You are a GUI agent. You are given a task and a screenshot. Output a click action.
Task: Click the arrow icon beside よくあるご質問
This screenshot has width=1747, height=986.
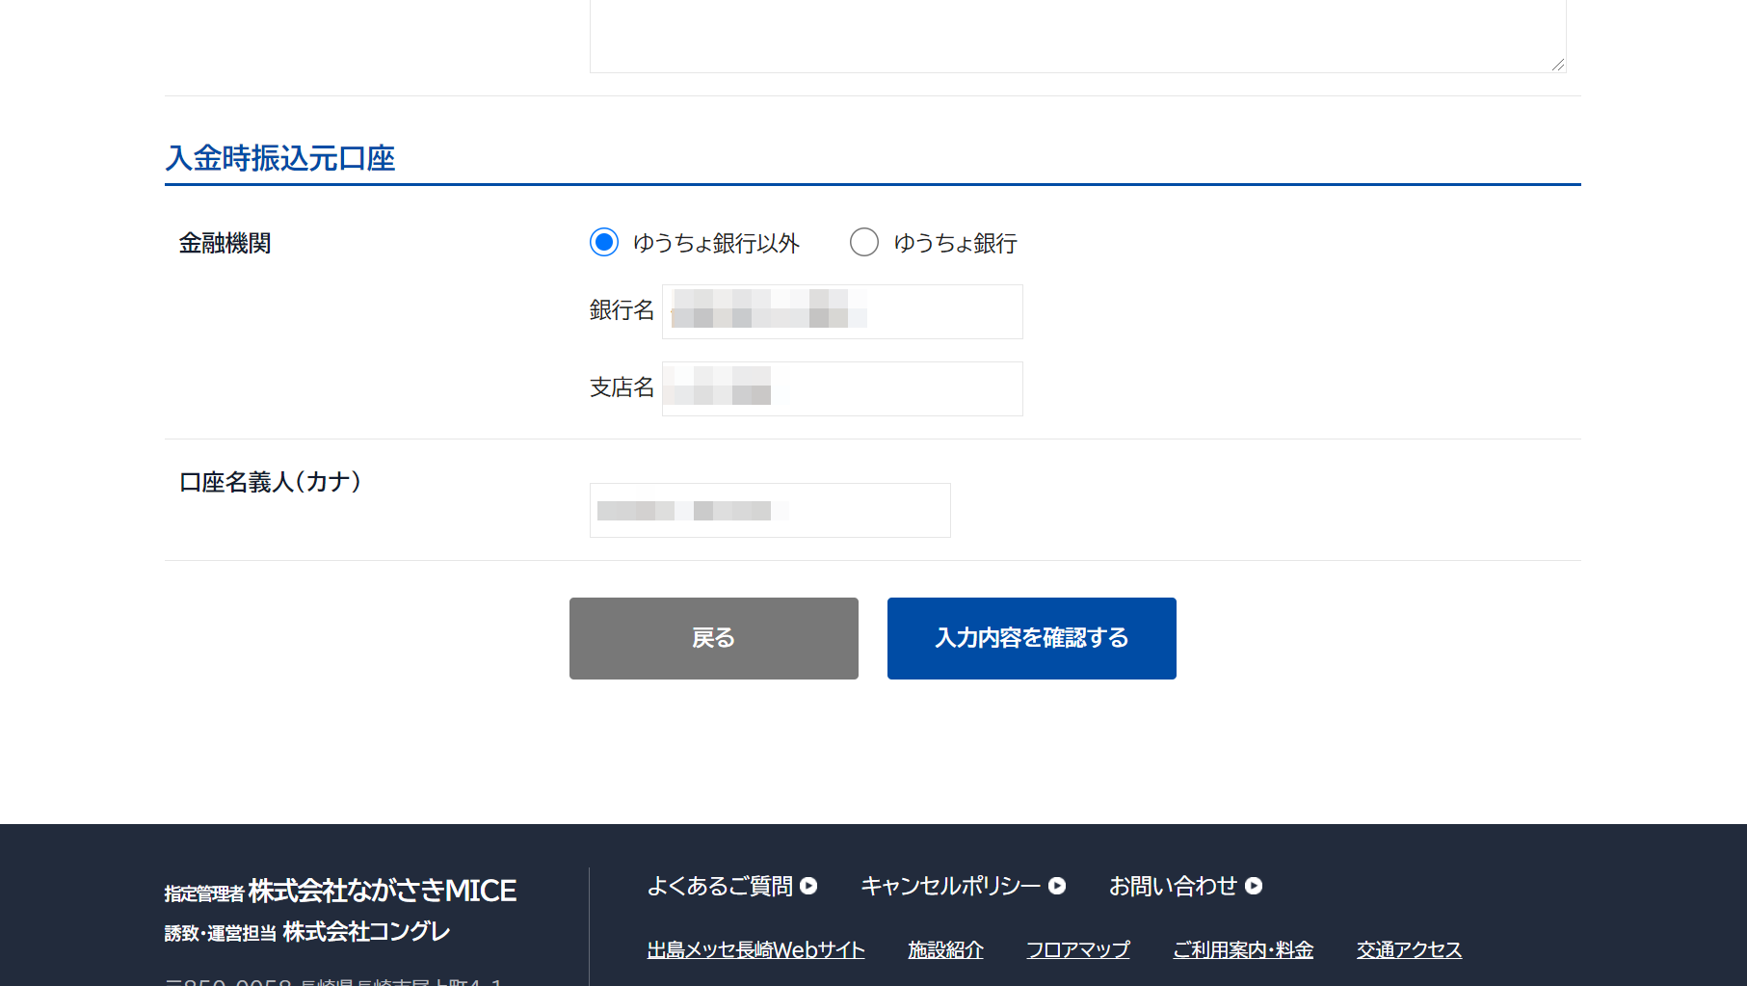[809, 886]
